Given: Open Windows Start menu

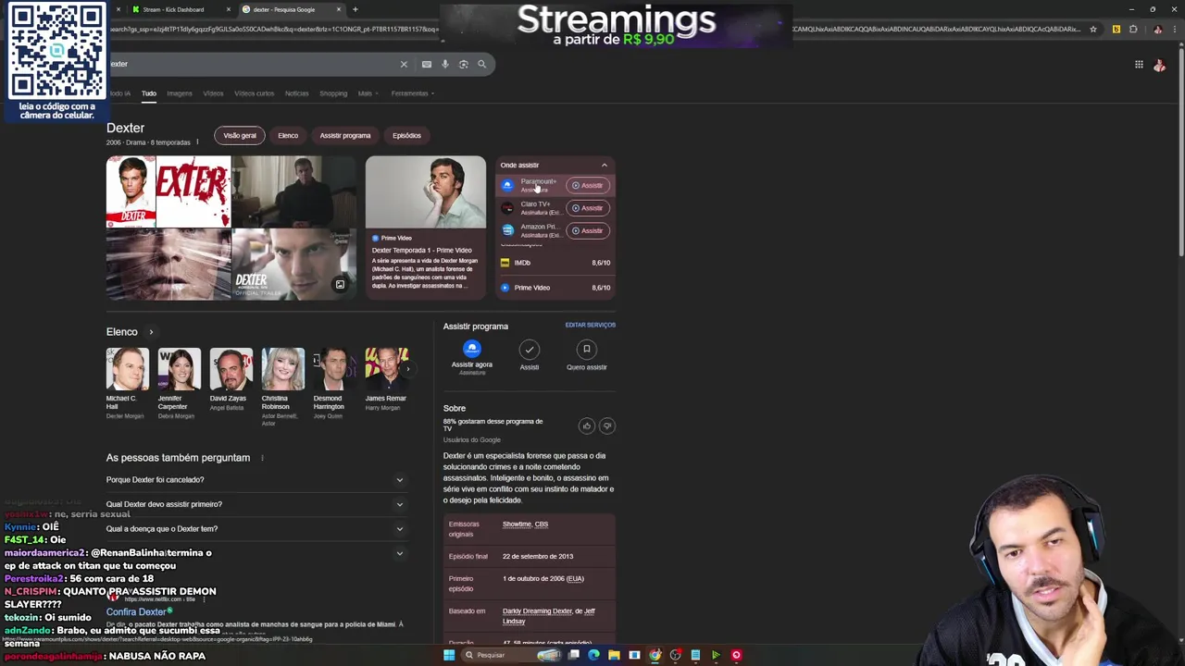Looking at the screenshot, I should click(449, 655).
